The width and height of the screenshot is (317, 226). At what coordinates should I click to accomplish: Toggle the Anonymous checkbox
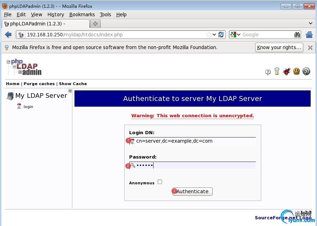click(160, 182)
